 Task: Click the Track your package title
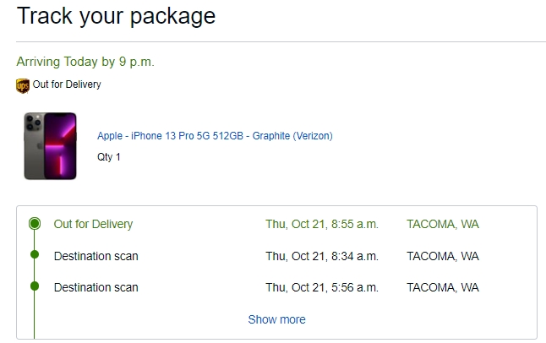116,16
